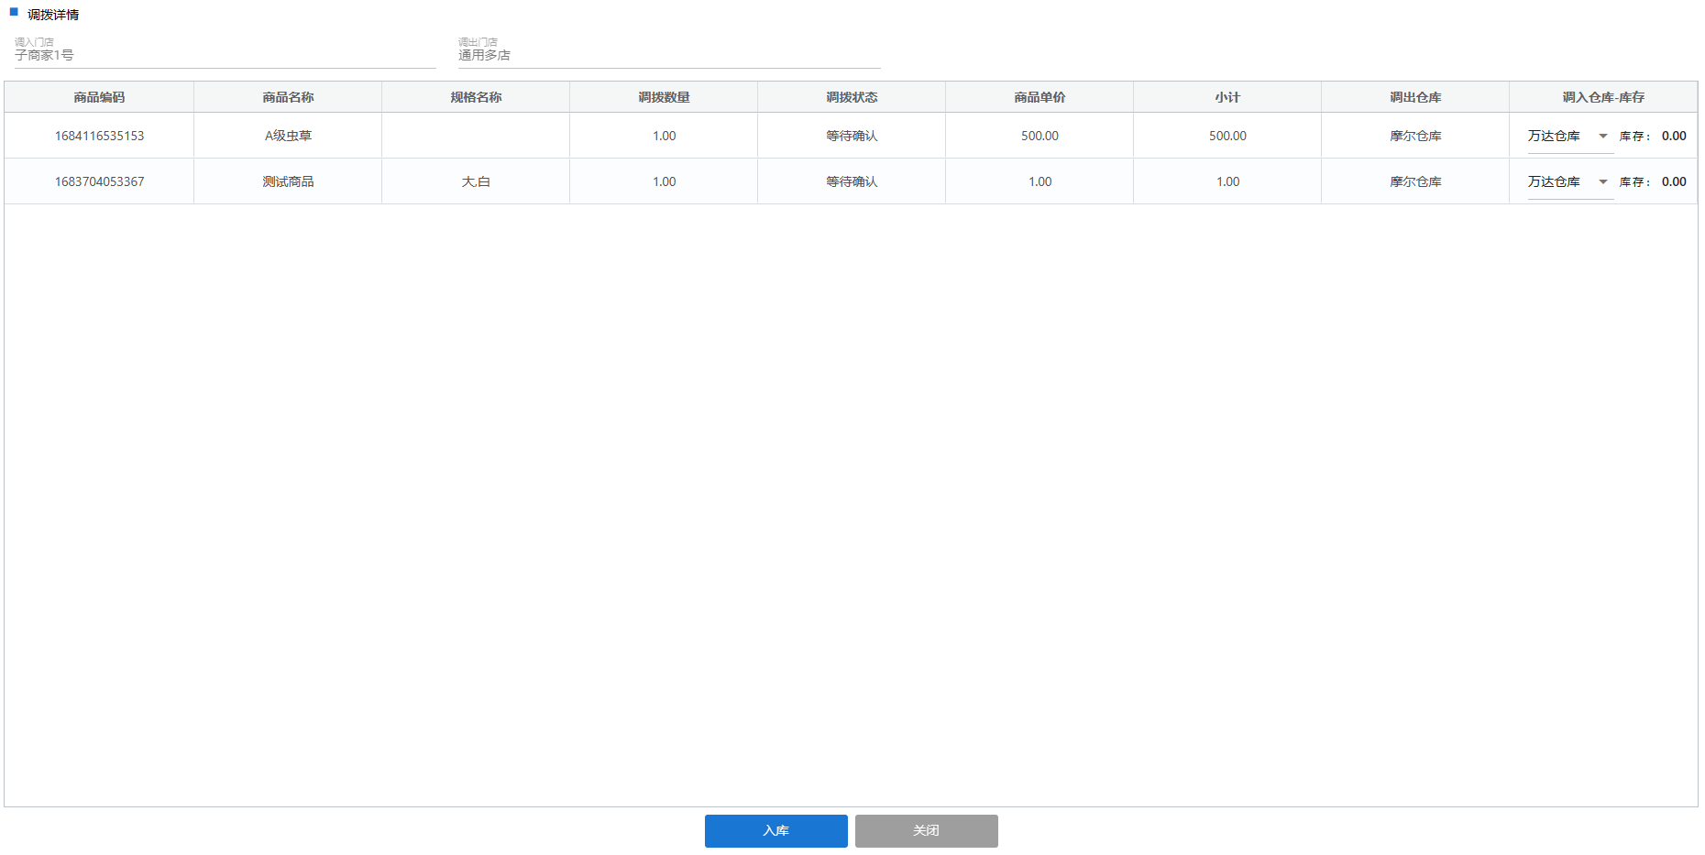
Task: Click the 调拨数量 column header
Action: point(664,97)
